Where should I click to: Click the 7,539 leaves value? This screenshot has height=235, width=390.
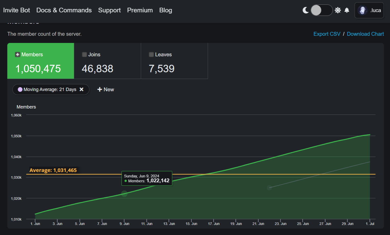pos(162,69)
